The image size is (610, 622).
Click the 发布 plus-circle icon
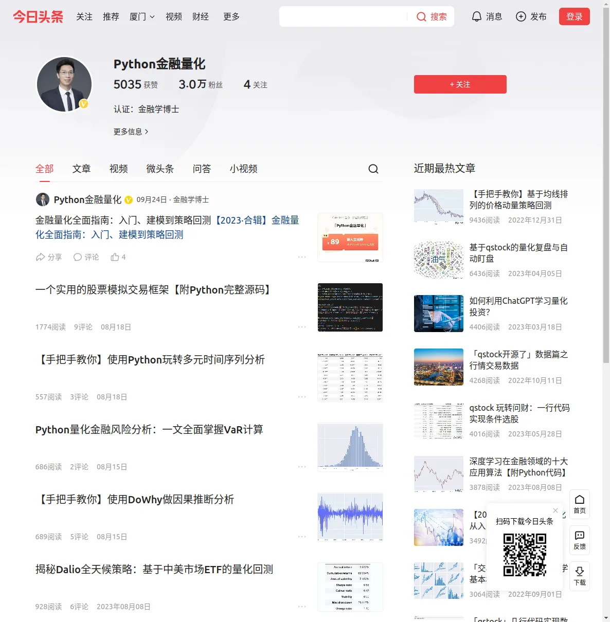[521, 17]
